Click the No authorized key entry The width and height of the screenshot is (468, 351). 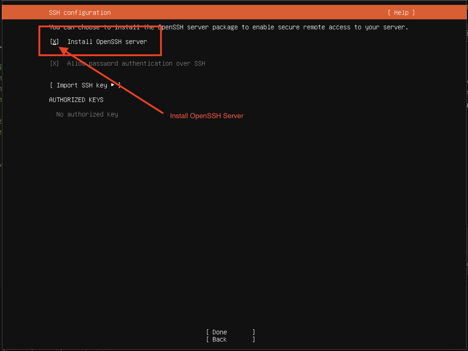point(87,114)
